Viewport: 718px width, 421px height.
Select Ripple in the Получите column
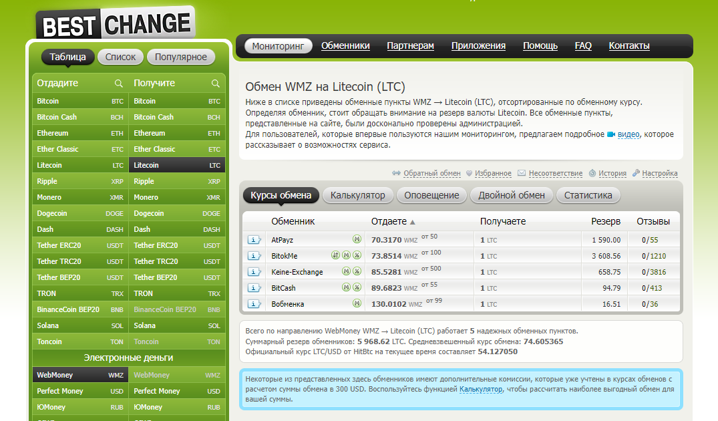click(x=177, y=181)
